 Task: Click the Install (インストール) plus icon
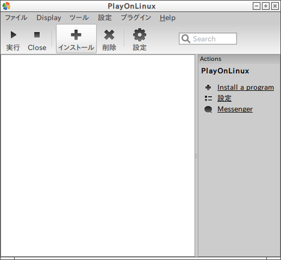[x=76, y=35]
